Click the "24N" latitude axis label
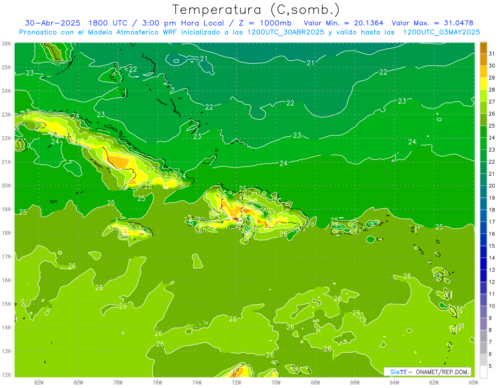This screenshot has width=503, height=388. point(6,90)
